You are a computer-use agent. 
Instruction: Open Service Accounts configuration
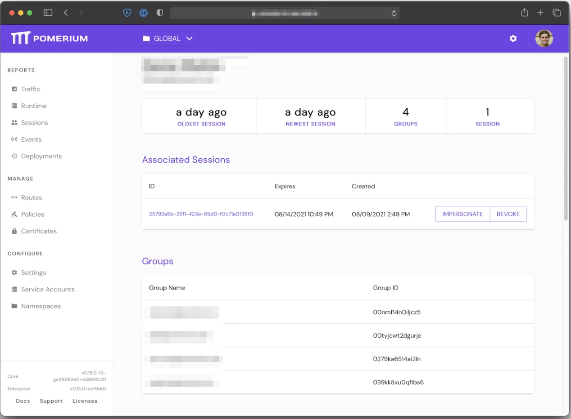[47, 289]
